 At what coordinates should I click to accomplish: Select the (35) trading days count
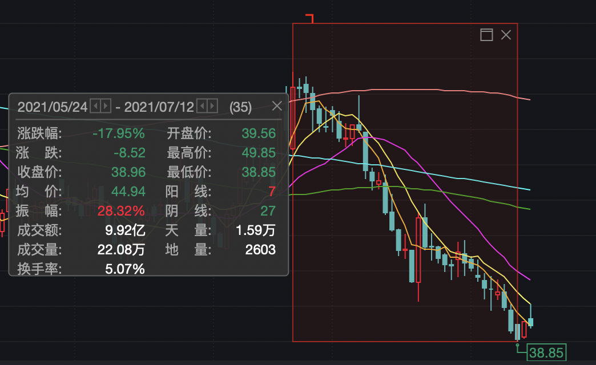coord(240,107)
